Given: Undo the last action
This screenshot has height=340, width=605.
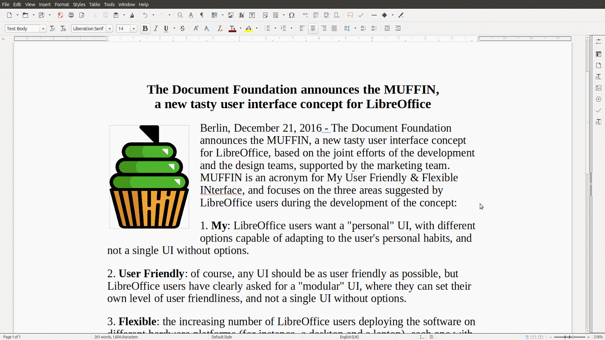Looking at the screenshot, I should (145, 15).
